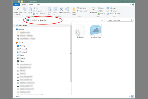The image size is (148, 99).
Task: Click the Paste clipboard icon
Action: (30, 9)
